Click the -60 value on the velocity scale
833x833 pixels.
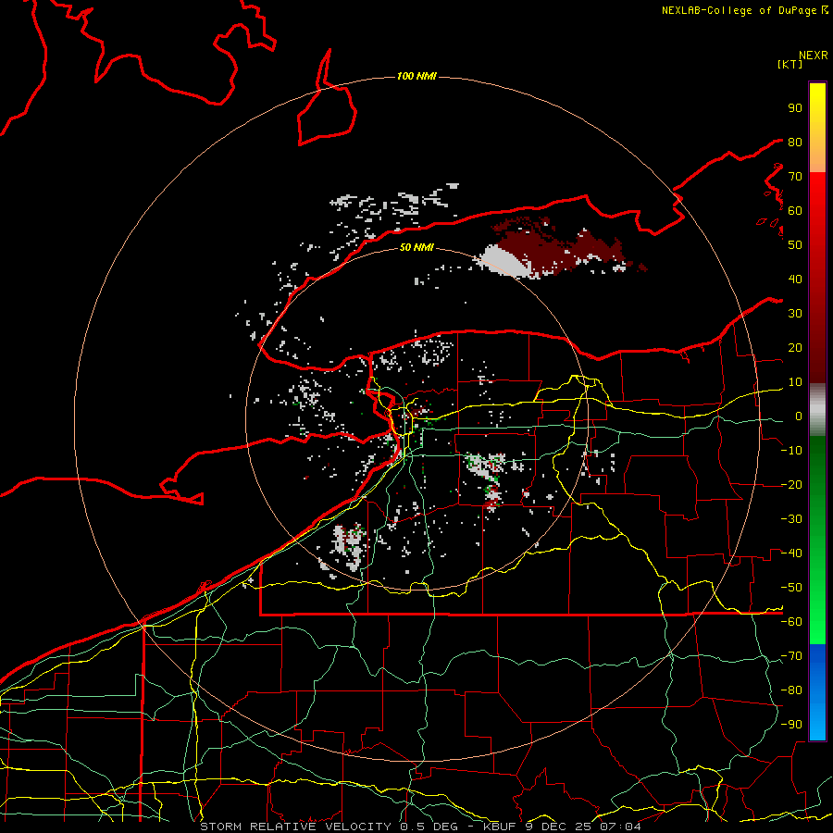791,622
